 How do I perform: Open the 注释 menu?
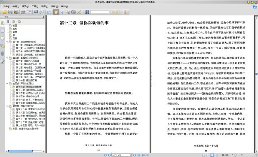tap(44, 6)
